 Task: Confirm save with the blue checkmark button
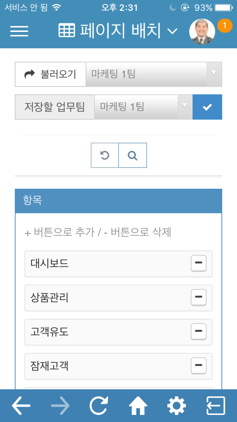(x=207, y=107)
